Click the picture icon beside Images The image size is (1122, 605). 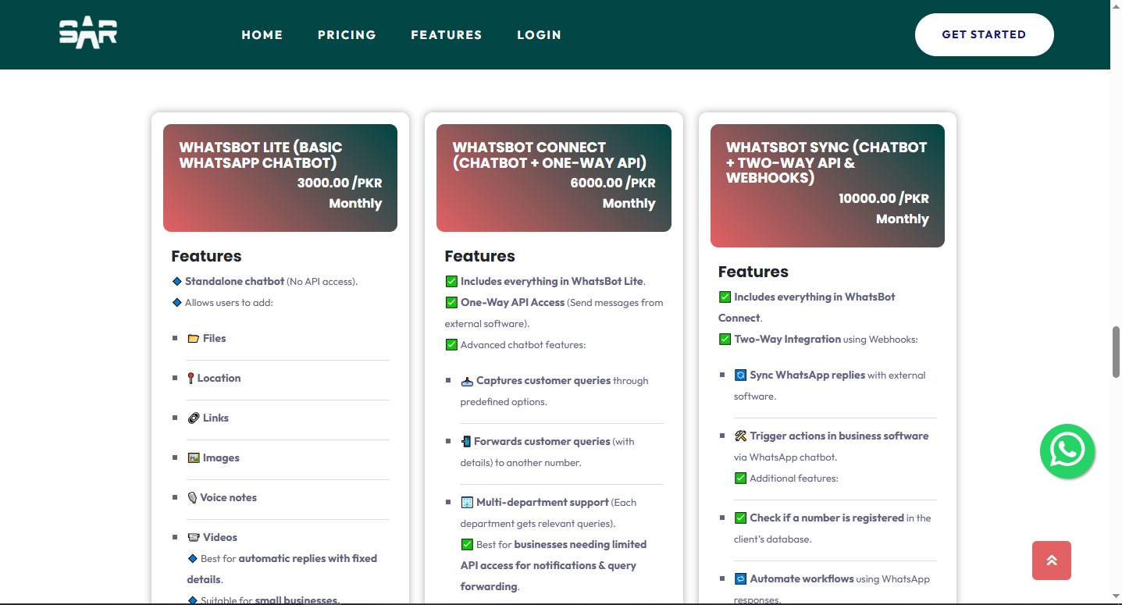pos(194,457)
